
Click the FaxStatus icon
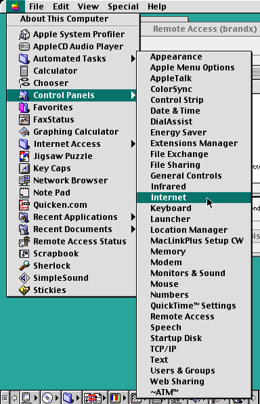[24, 120]
